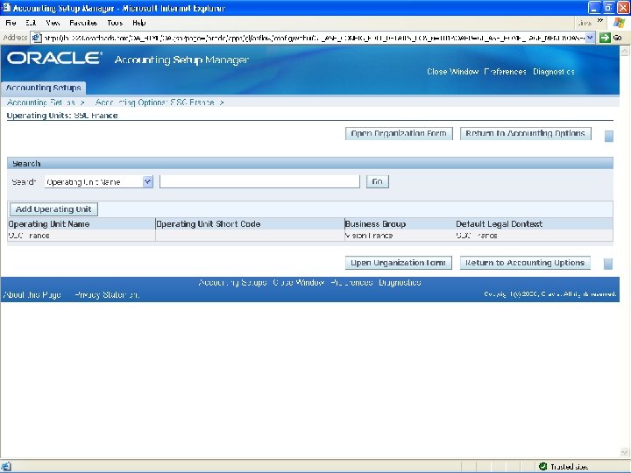Open the Favorites menu
This screenshot has height=473, width=631.
pyautogui.click(x=83, y=23)
